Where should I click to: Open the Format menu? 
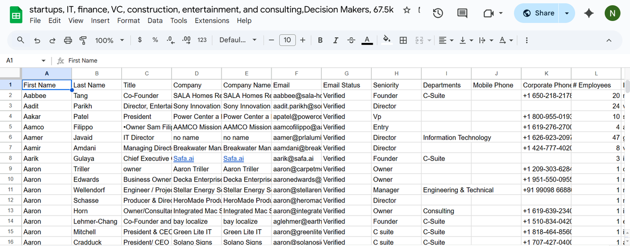(129, 20)
